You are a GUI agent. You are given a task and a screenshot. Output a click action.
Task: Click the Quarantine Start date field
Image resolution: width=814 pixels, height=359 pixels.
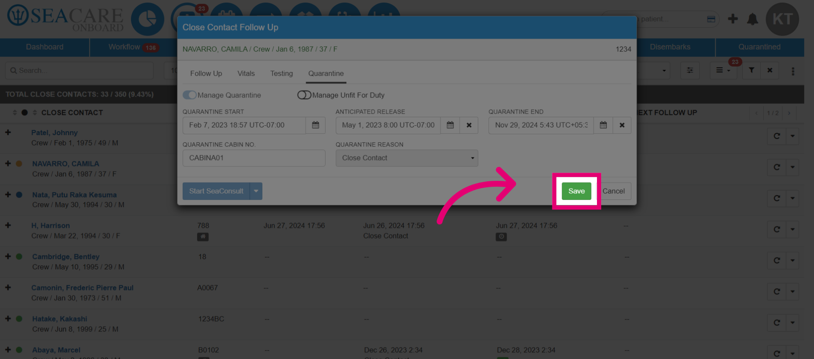click(244, 125)
